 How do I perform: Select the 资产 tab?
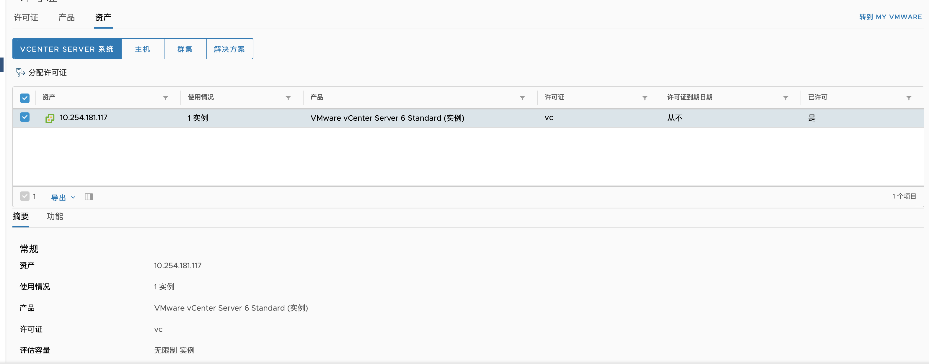tap(103, 17)
